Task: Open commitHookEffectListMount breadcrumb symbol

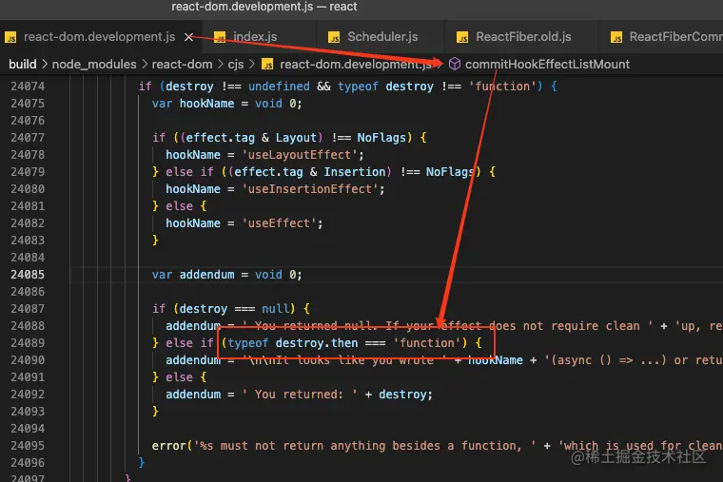Action: tap(547, 64)
